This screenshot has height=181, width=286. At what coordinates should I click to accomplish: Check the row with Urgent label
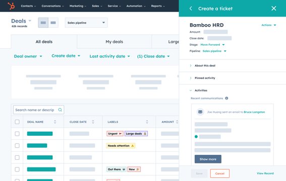point(17,134)
